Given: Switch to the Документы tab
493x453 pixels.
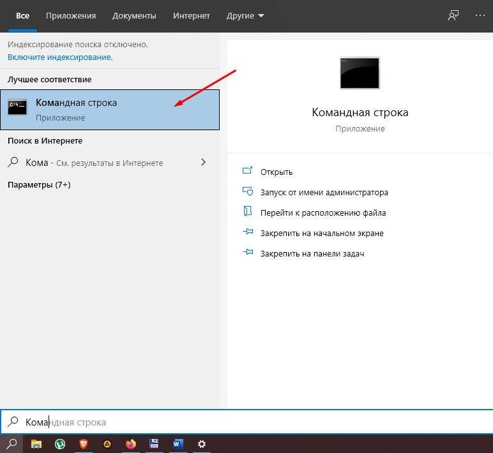Looking at the screenshot, I should coord(134,16).
